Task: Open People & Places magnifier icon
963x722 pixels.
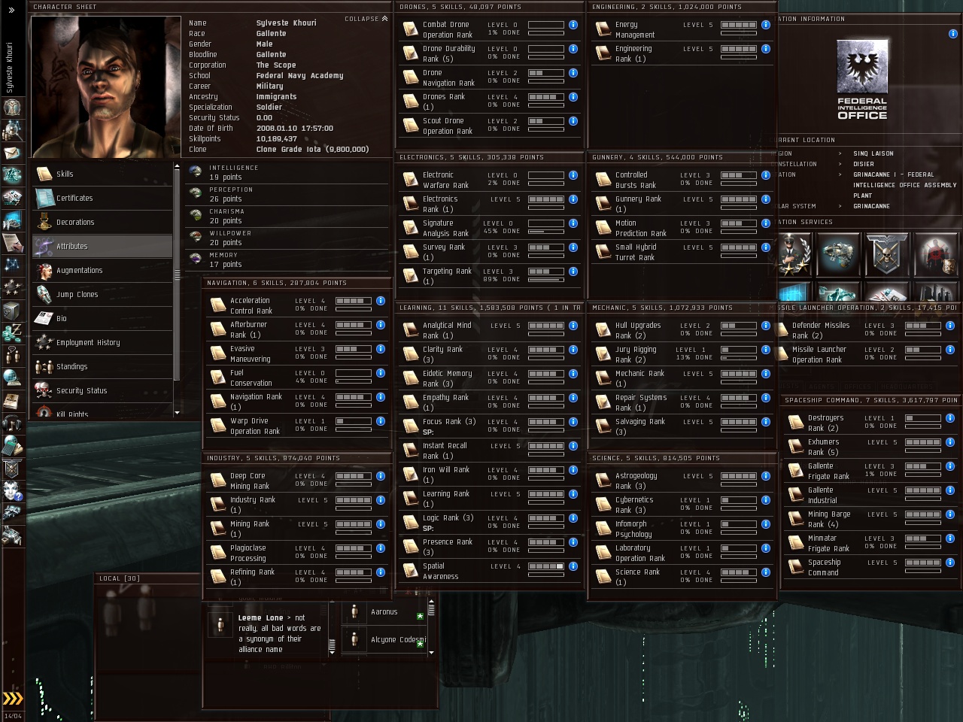Action: 12,130
